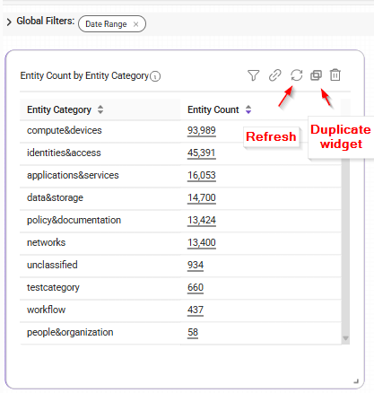Click the table scrollbar down arrow
374x393 pixels.
tap(345, 338)
